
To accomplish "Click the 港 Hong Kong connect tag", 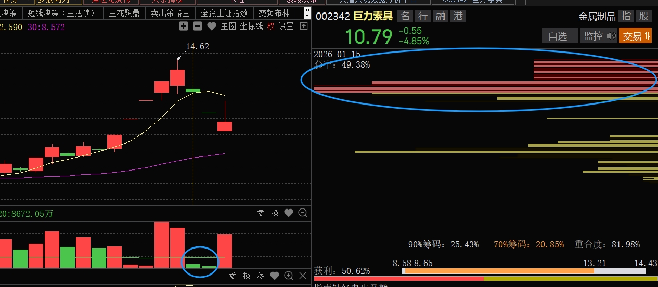I will coord(458,16).
